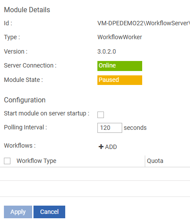Click the orange Paused state badge

(x=120, y=80)
